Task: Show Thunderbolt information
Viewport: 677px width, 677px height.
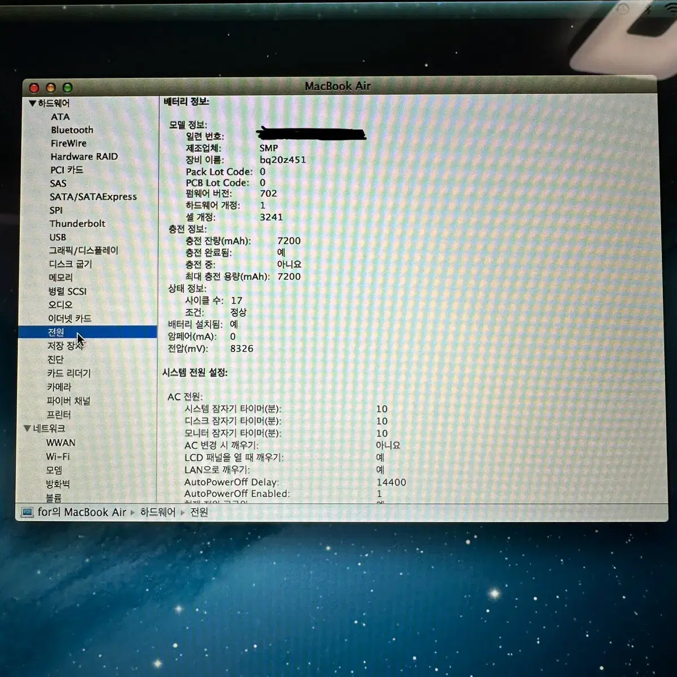Action: pyautogui.click(x=77, y=223)
